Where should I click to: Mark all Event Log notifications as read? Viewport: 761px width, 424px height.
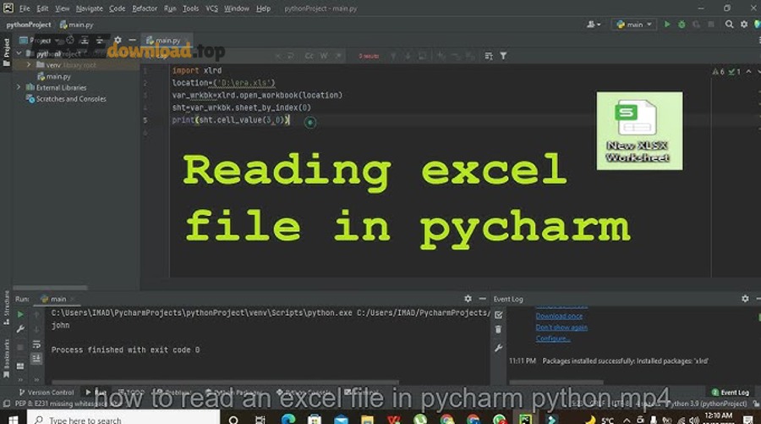pyautogui.click(x=498, y=315)
